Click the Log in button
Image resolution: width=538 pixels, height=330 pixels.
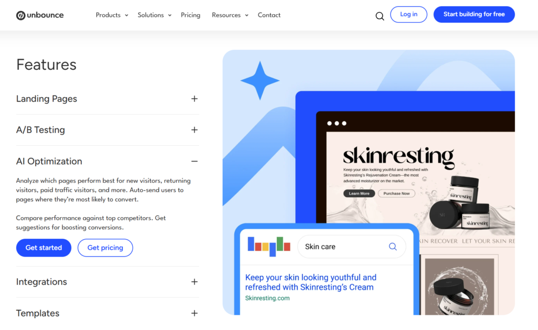point(409,14)
